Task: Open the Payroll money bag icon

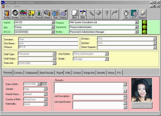Action: tap(39, 14)
